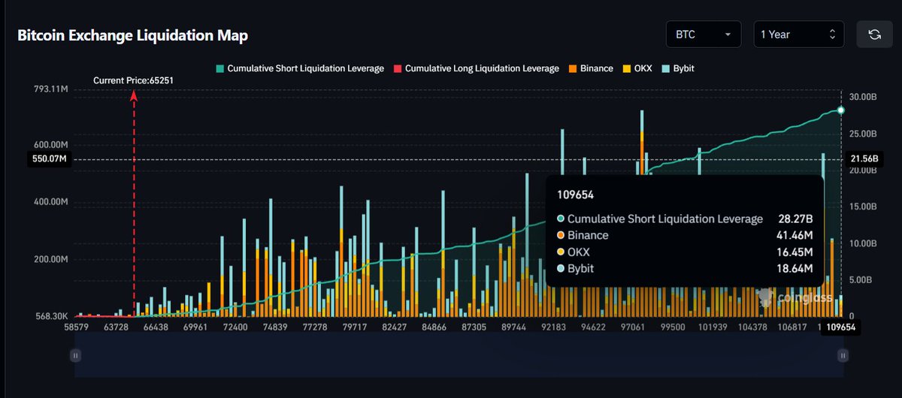
Task: Click the 79717 x-axis label
Action: click(x=354, y=328)
